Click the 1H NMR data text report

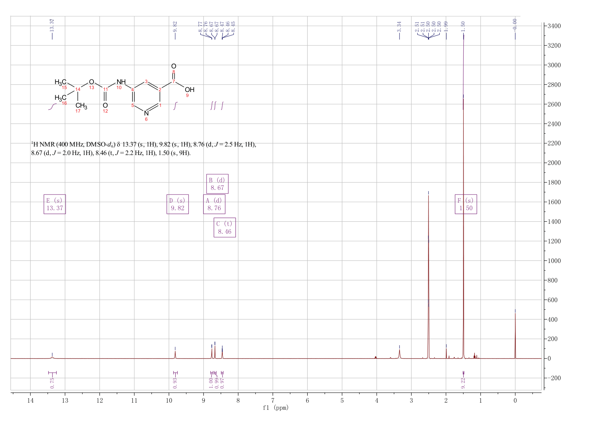tap(144, 149)
